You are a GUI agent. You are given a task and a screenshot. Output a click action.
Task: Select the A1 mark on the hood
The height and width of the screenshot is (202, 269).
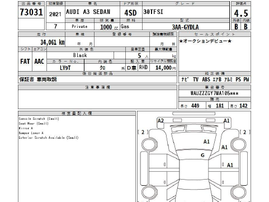[206, 142]
